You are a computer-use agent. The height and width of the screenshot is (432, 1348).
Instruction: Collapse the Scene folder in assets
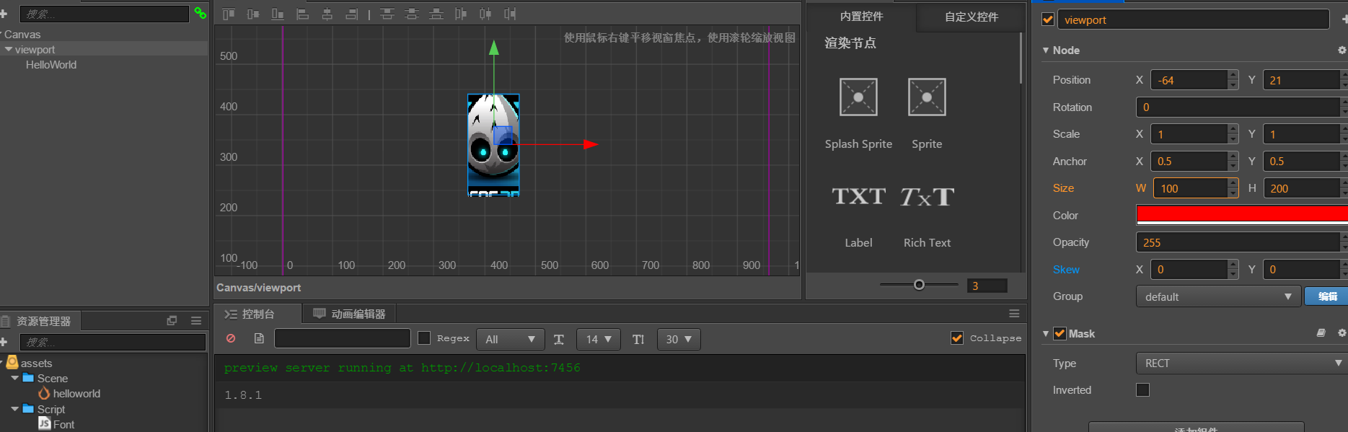(15, 378)
